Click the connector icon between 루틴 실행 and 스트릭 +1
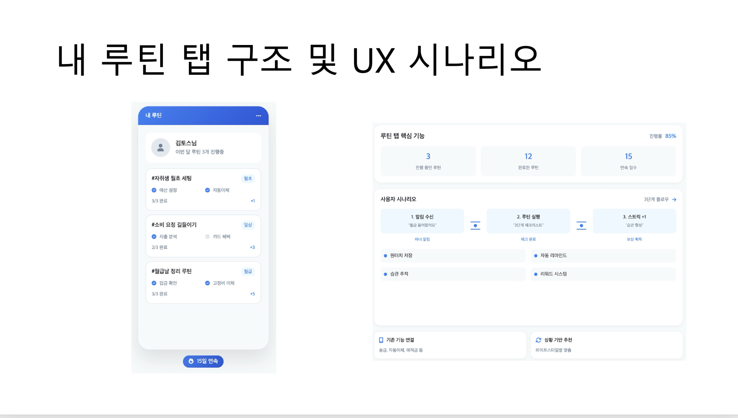 point(581,226)
